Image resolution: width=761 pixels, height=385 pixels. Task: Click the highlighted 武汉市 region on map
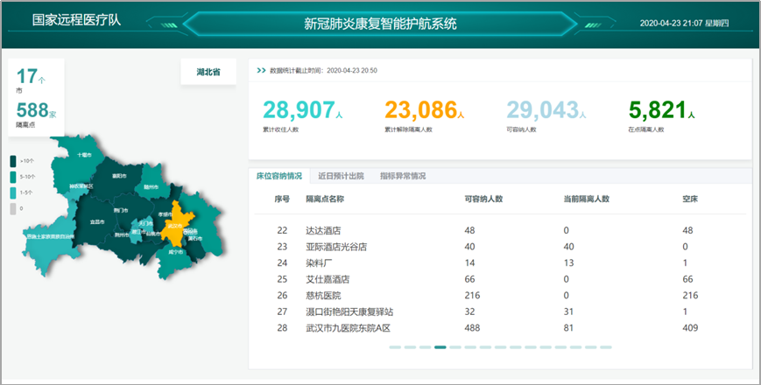point(175,226)
